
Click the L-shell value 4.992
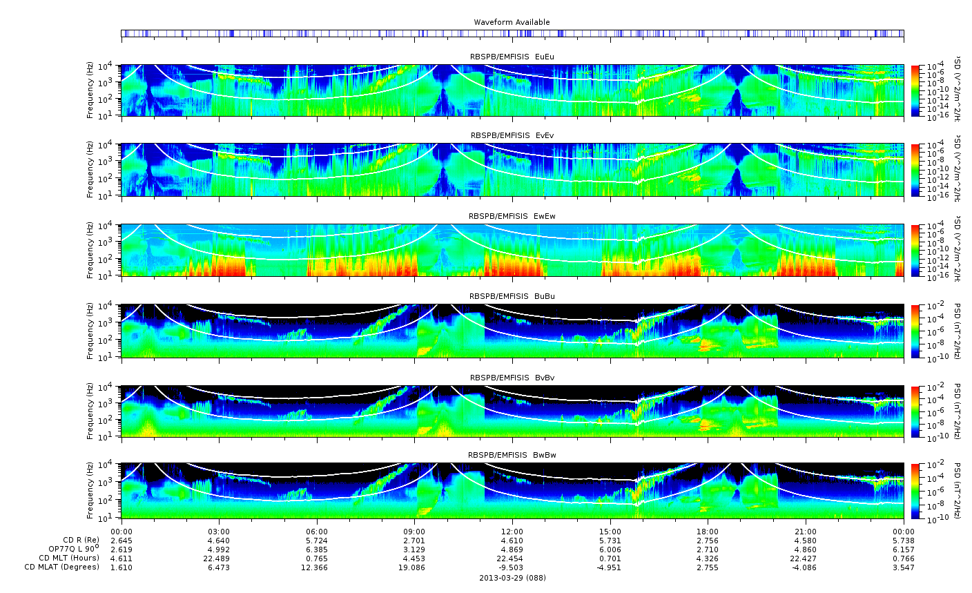point(219,549)
